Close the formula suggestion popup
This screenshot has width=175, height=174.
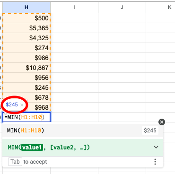point(162,122)
